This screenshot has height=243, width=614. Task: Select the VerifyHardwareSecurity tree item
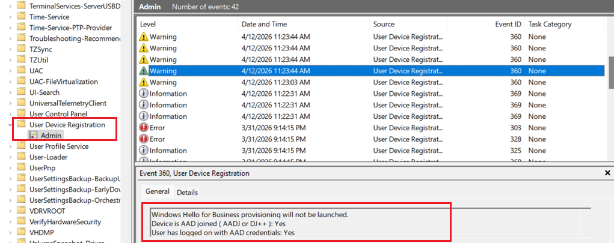click(66, 222)
